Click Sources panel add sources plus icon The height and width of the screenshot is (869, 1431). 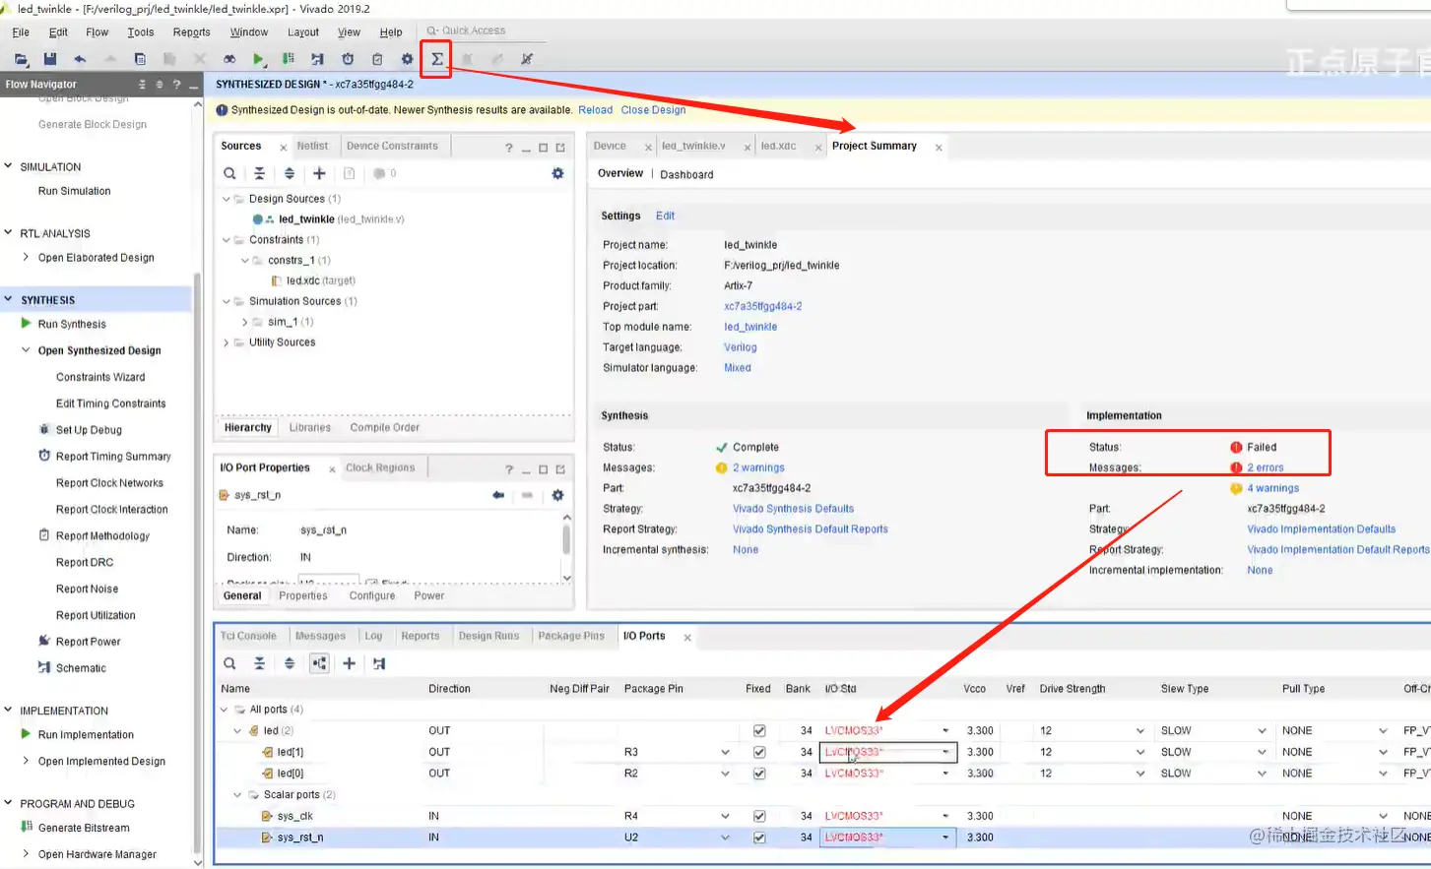319,173
